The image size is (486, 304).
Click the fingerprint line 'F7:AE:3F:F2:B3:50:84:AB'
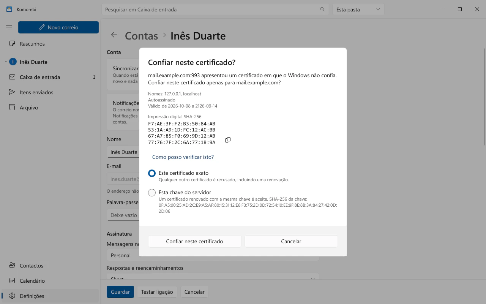(x=181, y=124)
